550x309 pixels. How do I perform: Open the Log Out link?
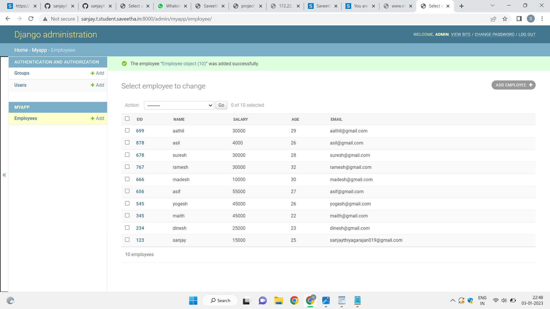coord(527,34)
